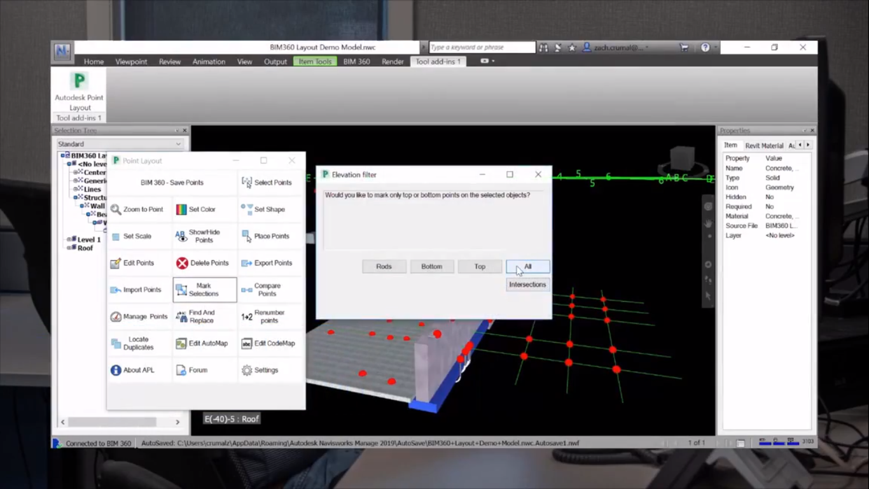Image resolution: width=869 pixels, height=489 pixels.
Task: Collapse the Wall tree node
Action: [x=82, y=206]
